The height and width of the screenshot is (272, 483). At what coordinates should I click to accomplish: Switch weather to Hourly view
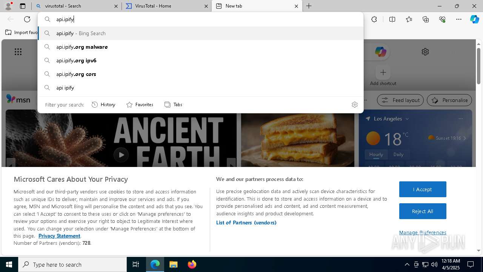pyautogui.click(x=376, y=154)
